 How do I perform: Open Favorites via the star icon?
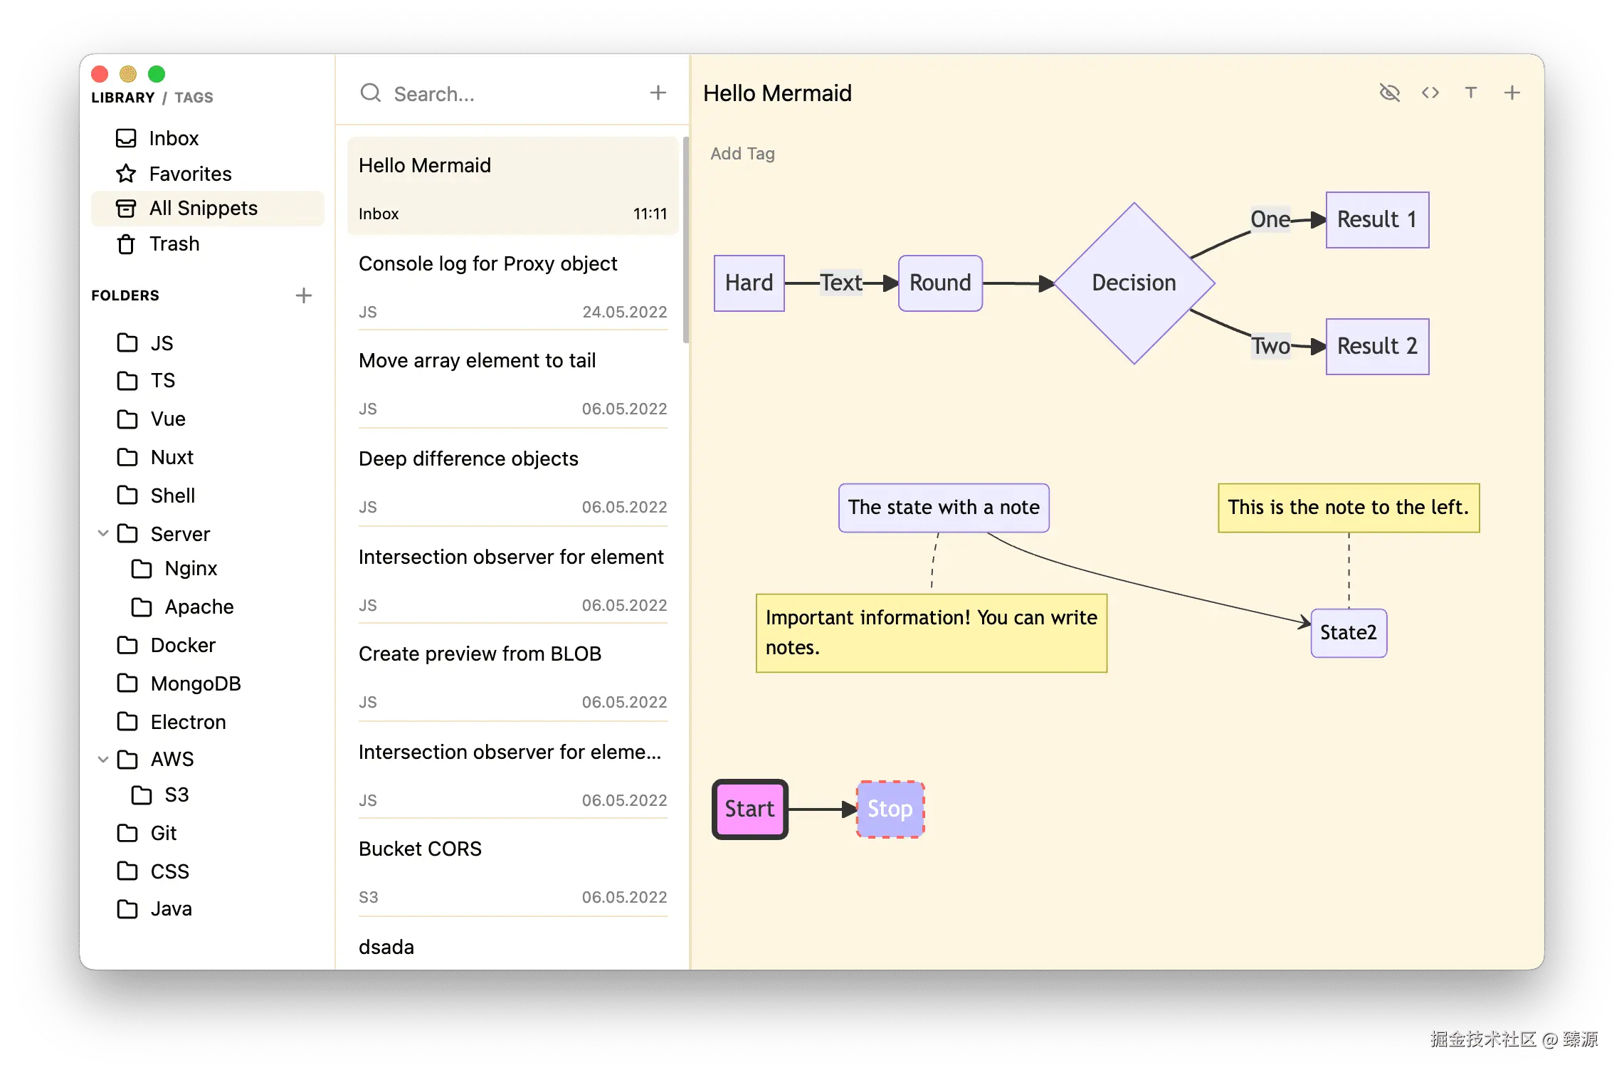tap(126, 174)
